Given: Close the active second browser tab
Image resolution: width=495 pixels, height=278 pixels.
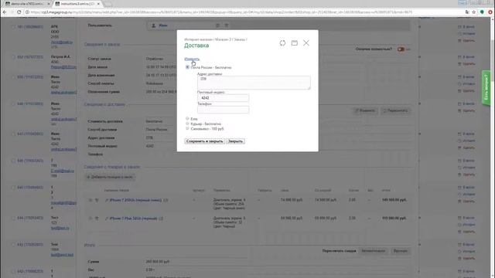Looking at the screenshot, I should pos(98,3).
